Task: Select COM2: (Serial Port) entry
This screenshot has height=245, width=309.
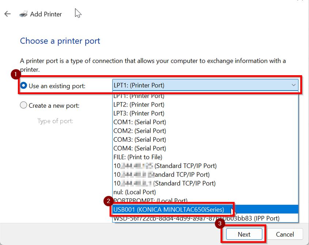Action: point(140,131)
